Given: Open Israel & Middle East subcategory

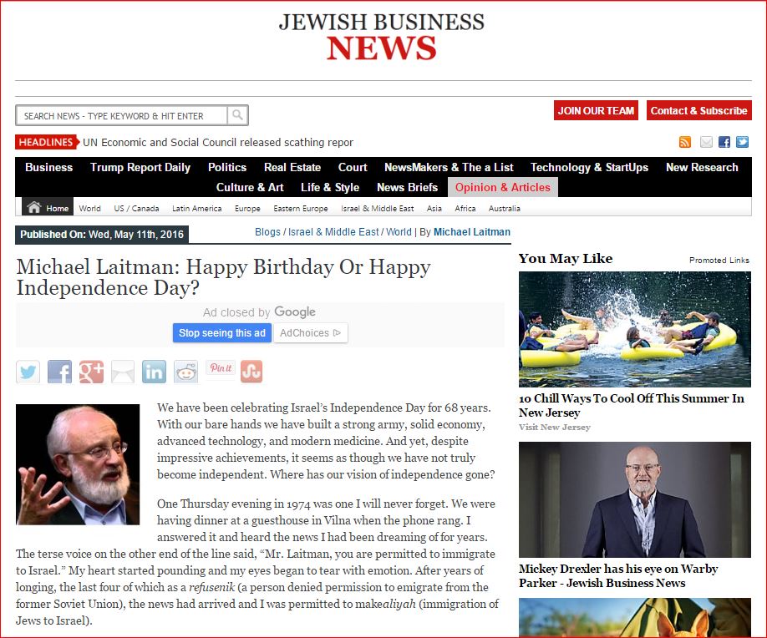Looking at the screenshot, I should tap(377, 209).
